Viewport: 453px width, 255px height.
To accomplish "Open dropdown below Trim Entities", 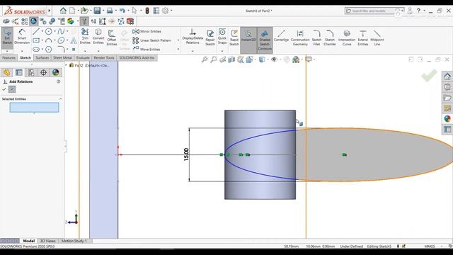I will [x=85, y=51].
